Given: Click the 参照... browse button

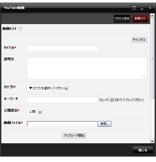Looking at the screenshot, I should [104, 124].
